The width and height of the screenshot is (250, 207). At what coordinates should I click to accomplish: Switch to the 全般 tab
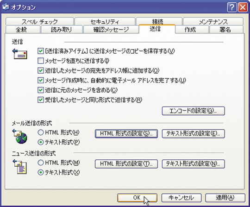tap(21, 30)
